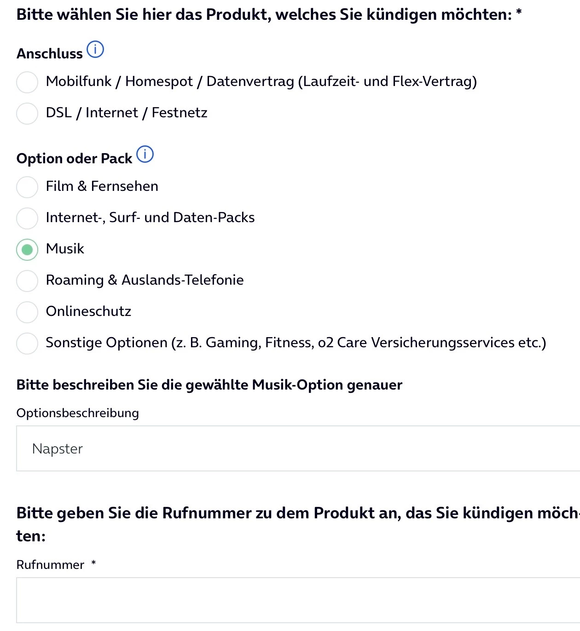580x631 pixels.
Task: Click the required asterisk beside the Rufnummer label
Action: click(x=93, y=563)
